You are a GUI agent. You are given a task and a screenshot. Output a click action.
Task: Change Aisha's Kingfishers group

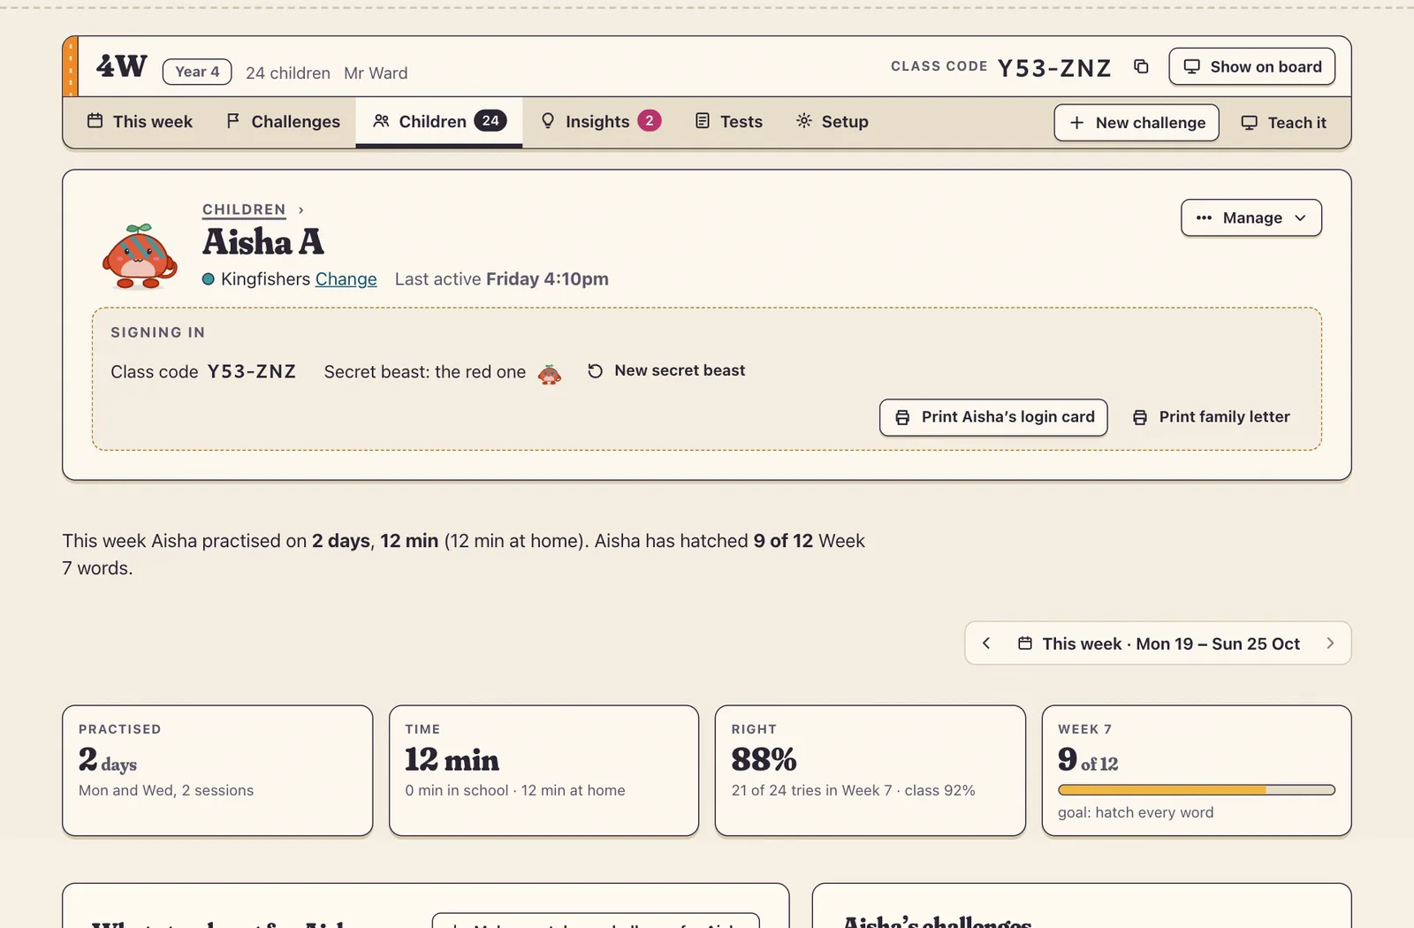point(346,279)
